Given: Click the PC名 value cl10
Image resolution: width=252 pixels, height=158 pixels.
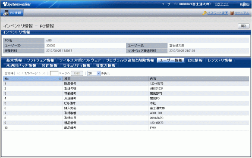Looking at the screenshot, I should coord(49,40).
